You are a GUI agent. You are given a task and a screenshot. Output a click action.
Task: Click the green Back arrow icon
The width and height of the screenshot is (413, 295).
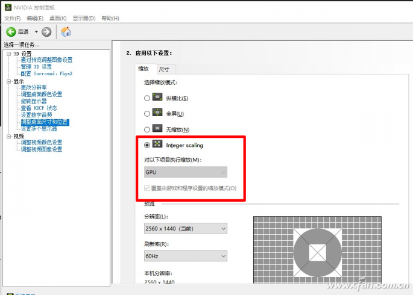11,32
